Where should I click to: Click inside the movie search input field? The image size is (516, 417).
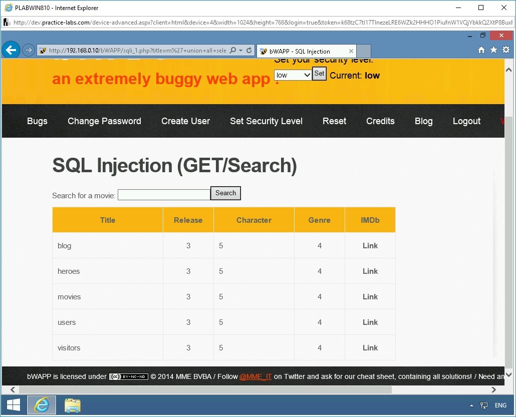click(x=163, y=195)
